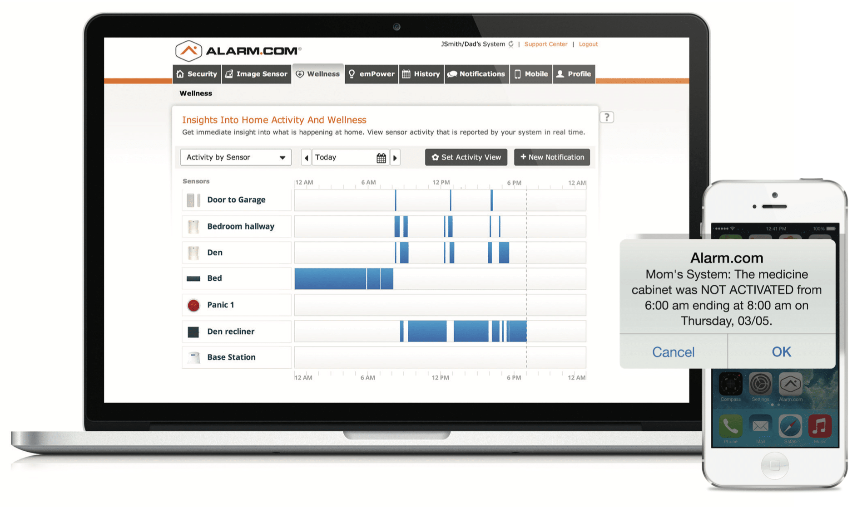Screen dimensions: 862x507
Task: Tap OK on the phone alert
Action: click(x=782, y=352)
